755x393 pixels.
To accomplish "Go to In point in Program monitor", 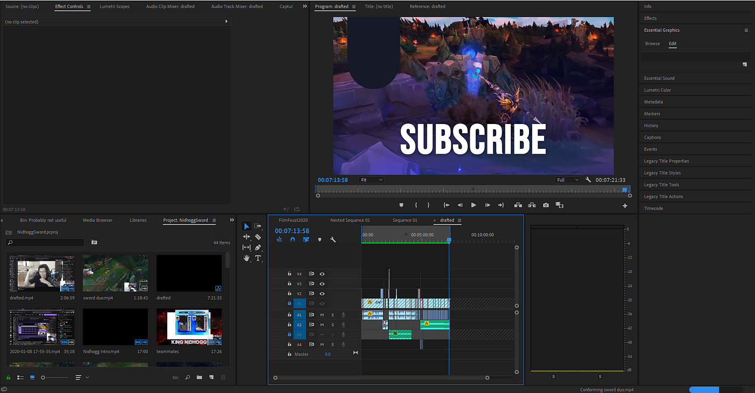I will pos(447,205).
